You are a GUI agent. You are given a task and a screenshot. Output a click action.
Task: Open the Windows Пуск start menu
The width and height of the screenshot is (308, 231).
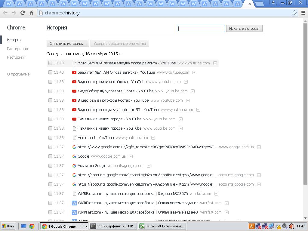tap(8, 226)
